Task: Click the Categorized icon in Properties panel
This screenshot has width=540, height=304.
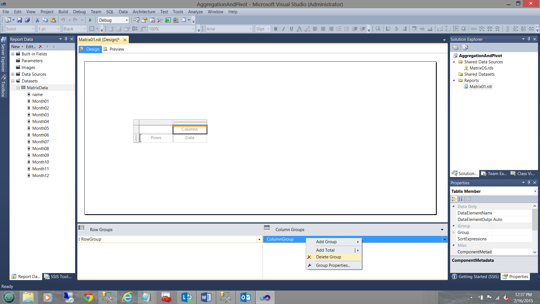Action: [454, 199]
